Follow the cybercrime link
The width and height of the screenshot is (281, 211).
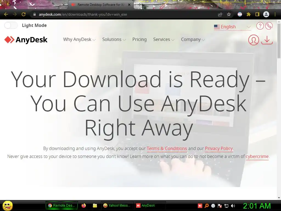point(257,156)
